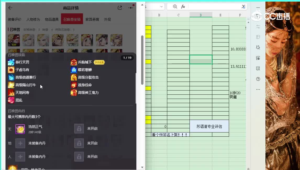This screenshot has height=170, width=300.
Task: Click the 混乱 skill icon
Action: point(11,100)
